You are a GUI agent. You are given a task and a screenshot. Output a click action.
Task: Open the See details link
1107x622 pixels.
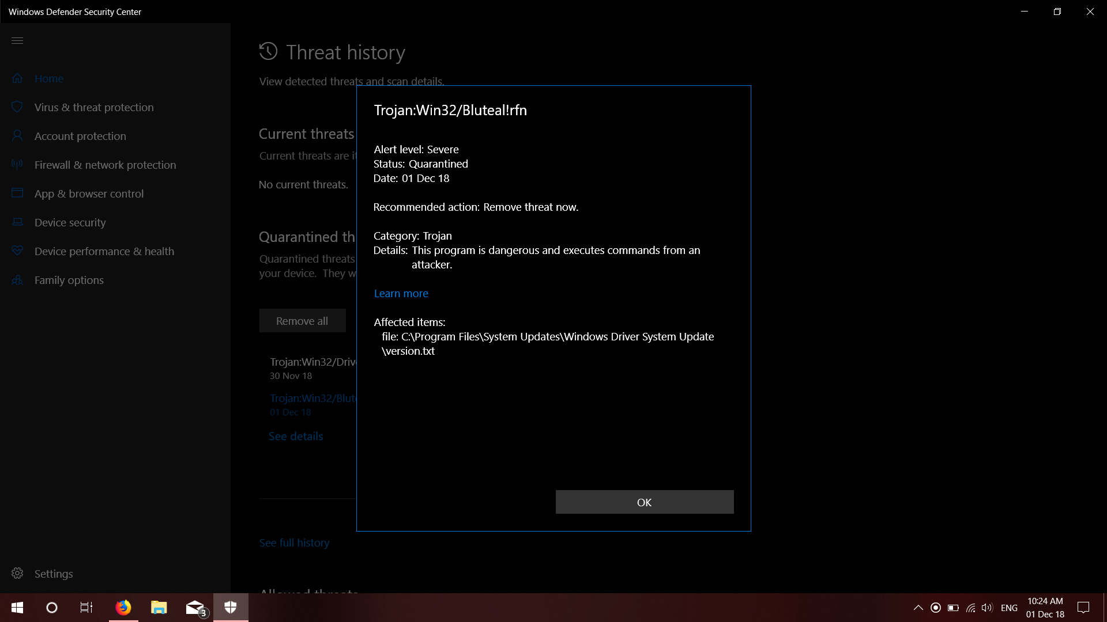tap(296, 436)
